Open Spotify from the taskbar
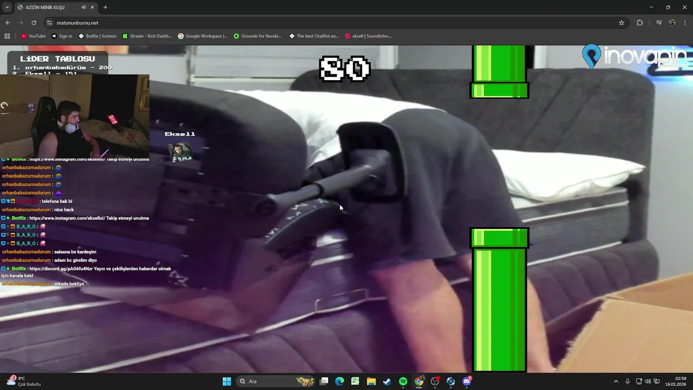Screen dimensions: 693x390 pos(403,381)
